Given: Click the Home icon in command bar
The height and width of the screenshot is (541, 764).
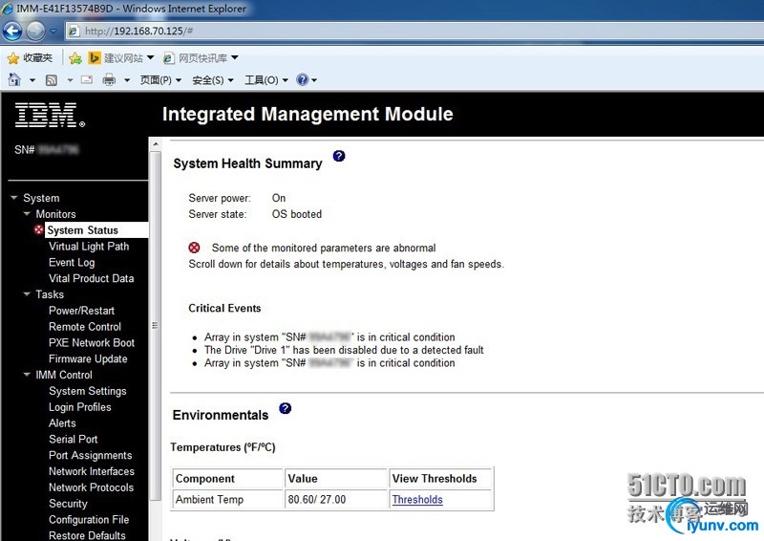Looking at the screenshot, I should tap(14, 79).
